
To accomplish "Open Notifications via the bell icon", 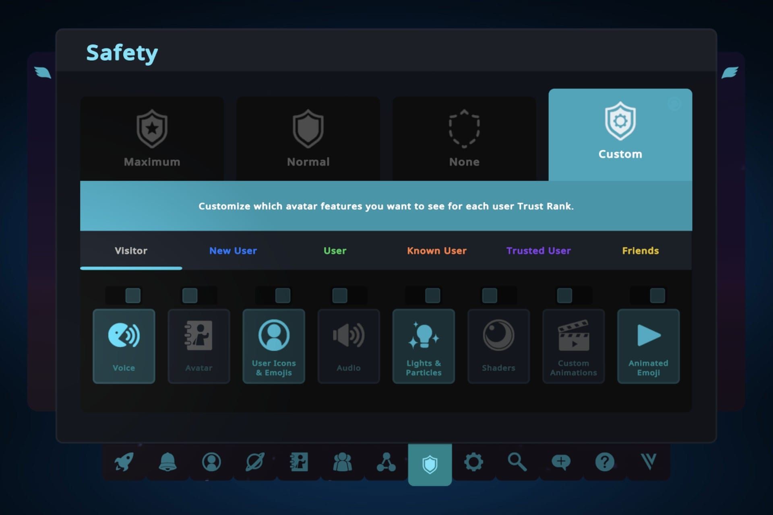I will click(167, 463).
